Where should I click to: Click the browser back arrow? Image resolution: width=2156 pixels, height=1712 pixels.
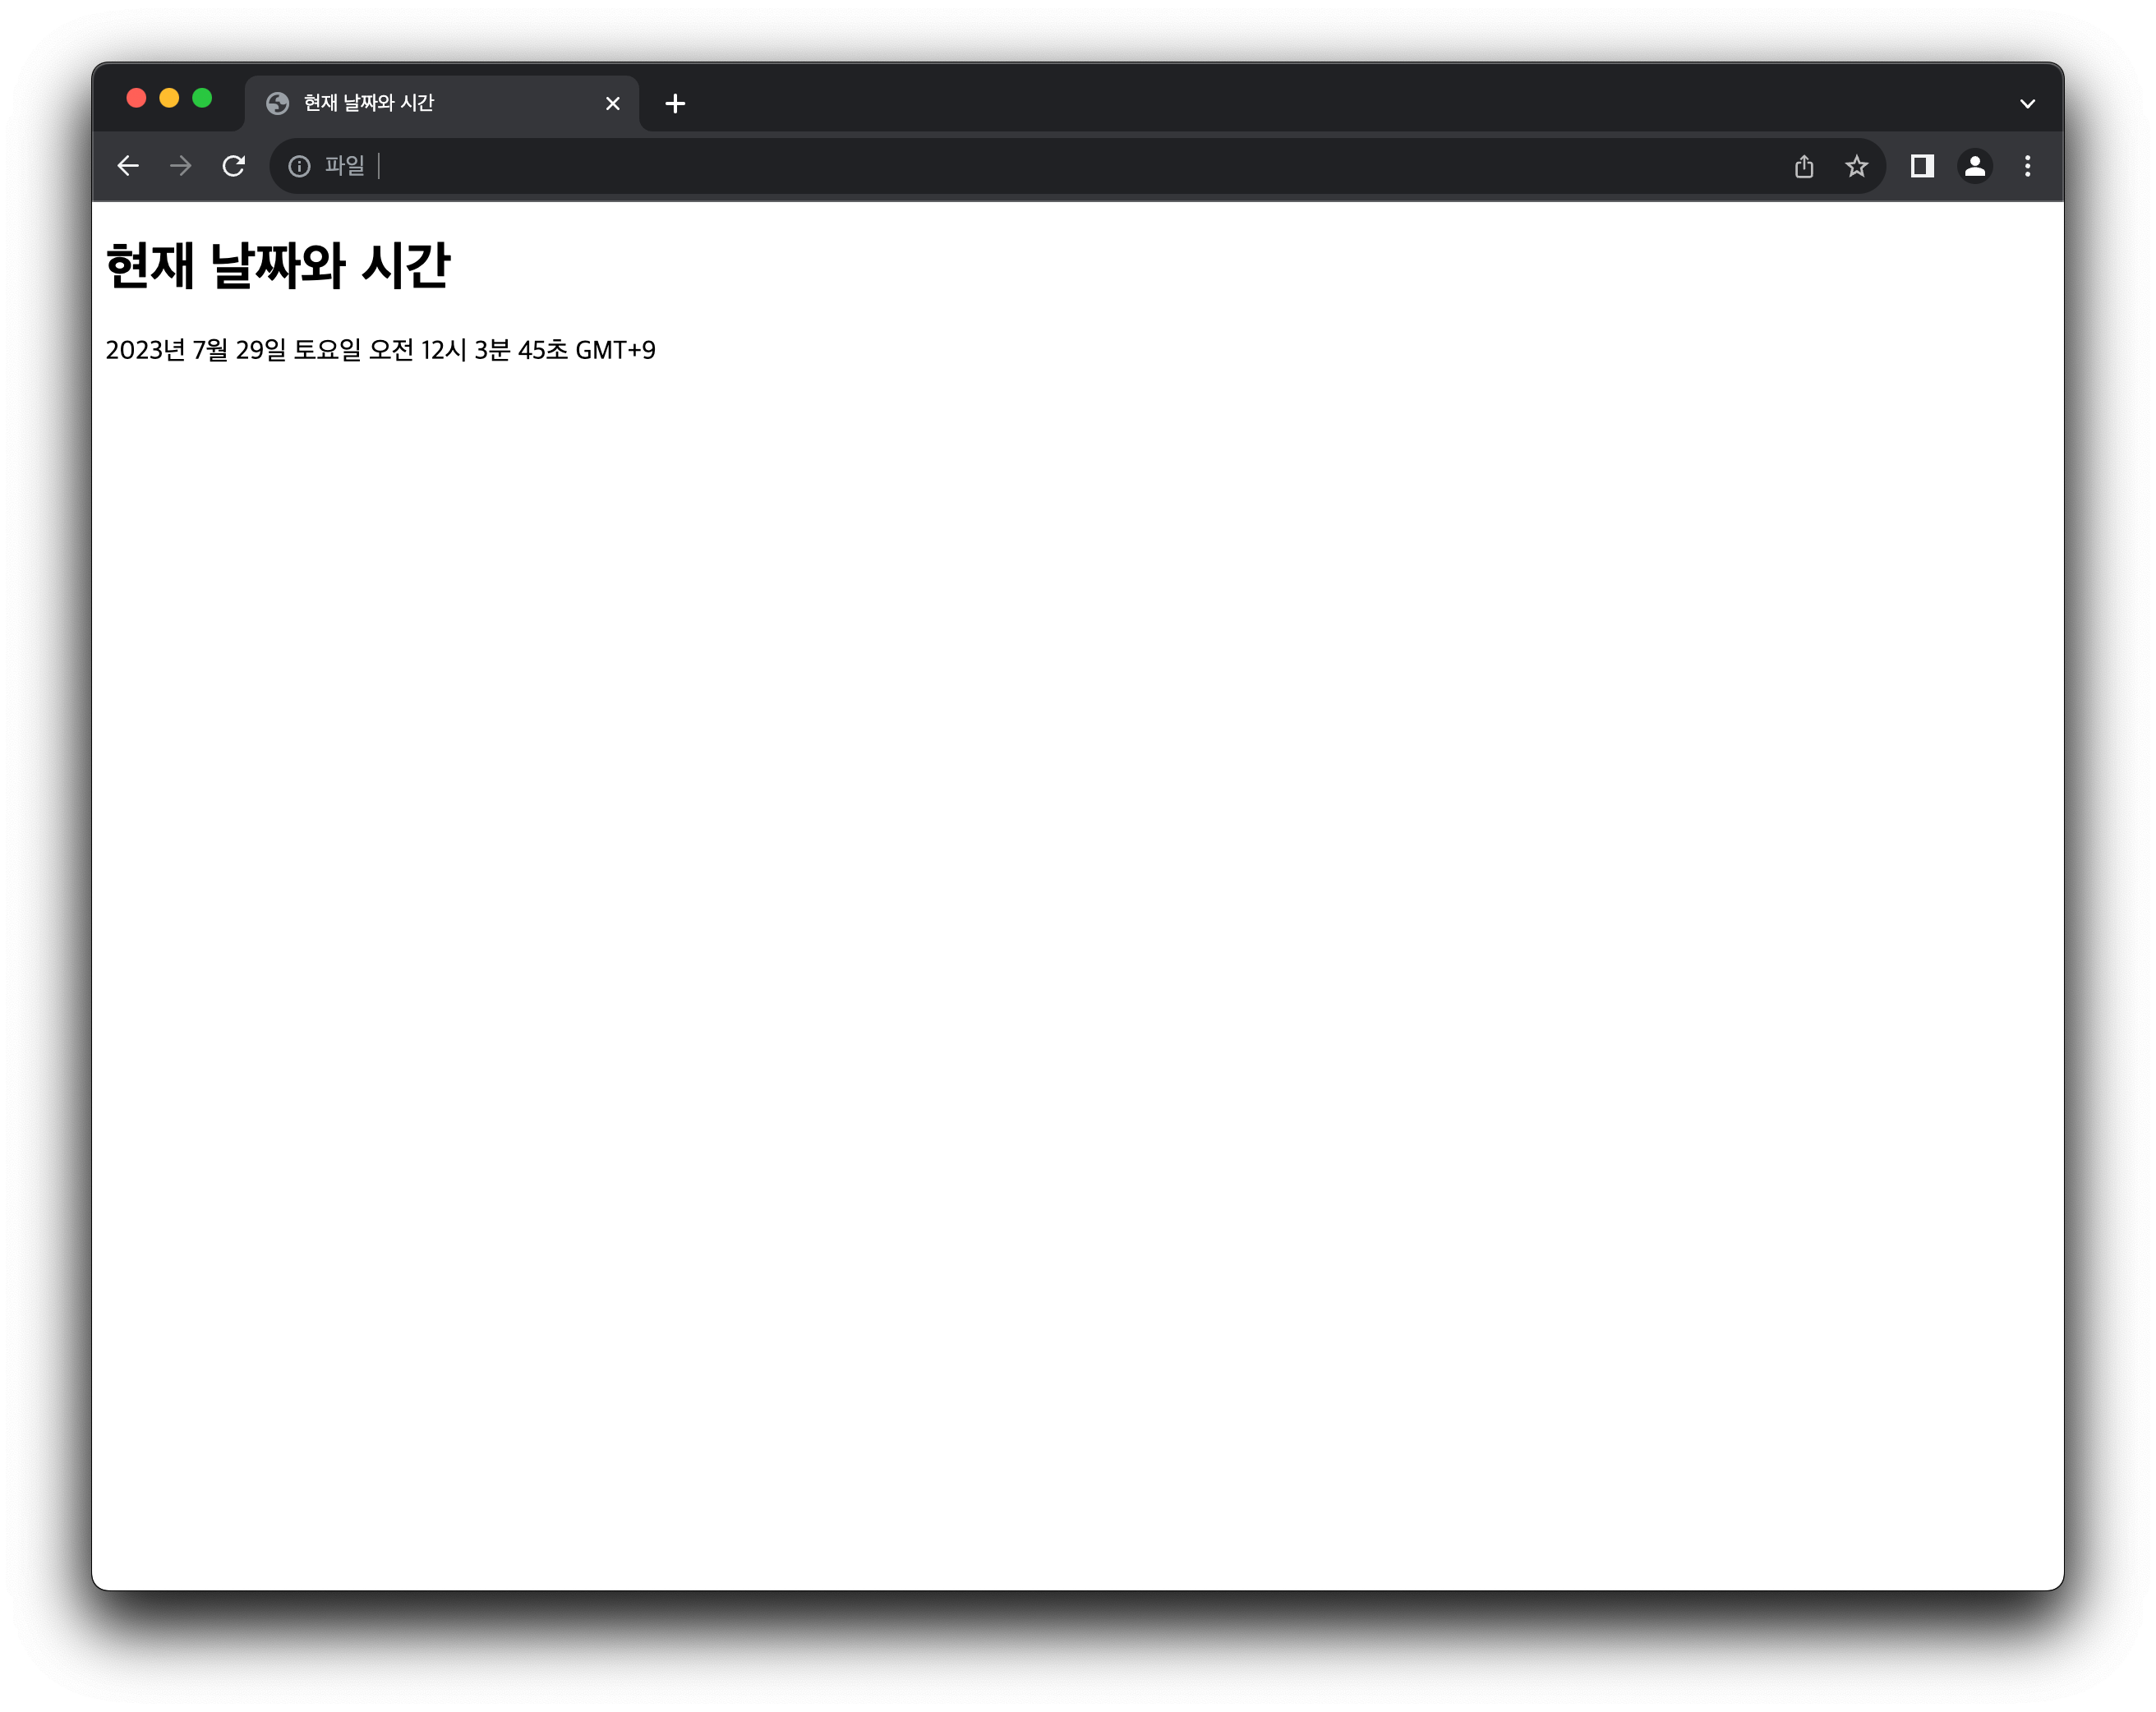(128, 166)
